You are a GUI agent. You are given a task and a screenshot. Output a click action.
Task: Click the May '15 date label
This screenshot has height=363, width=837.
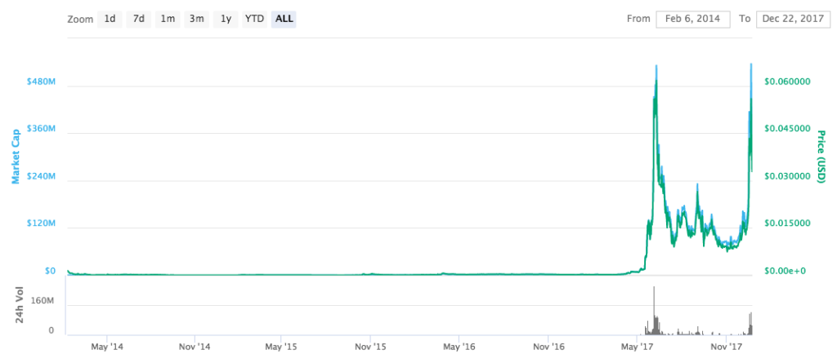coord(281,347)
